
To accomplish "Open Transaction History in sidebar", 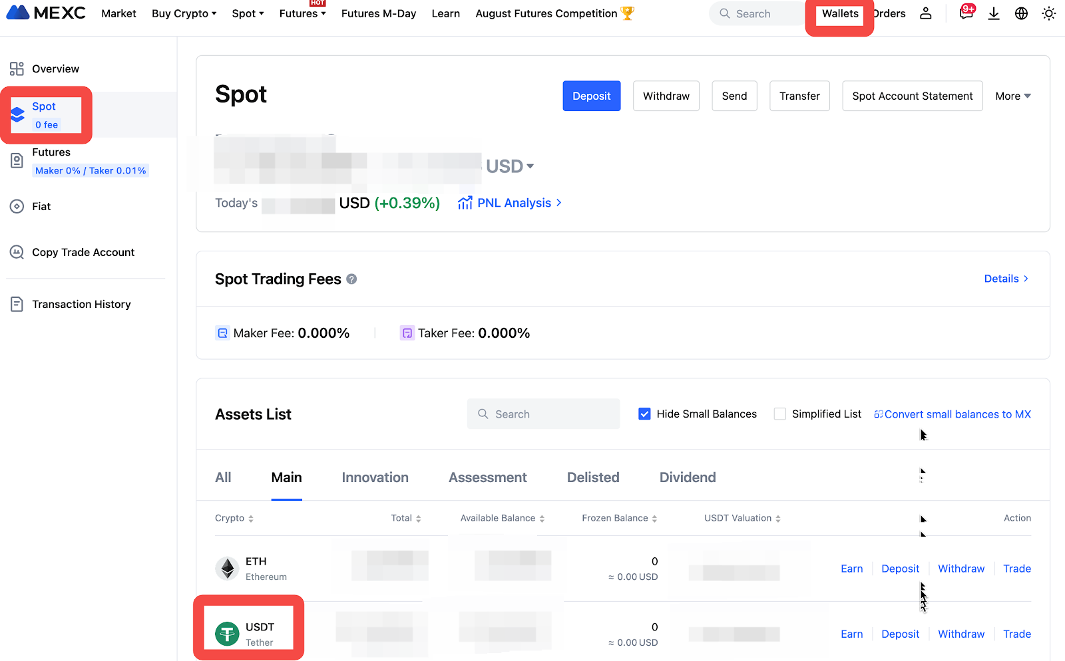I will click(81, 304).
